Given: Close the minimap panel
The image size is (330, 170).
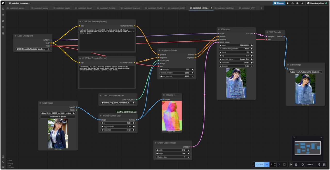Looking at the screenshot, I should [321, 137].
